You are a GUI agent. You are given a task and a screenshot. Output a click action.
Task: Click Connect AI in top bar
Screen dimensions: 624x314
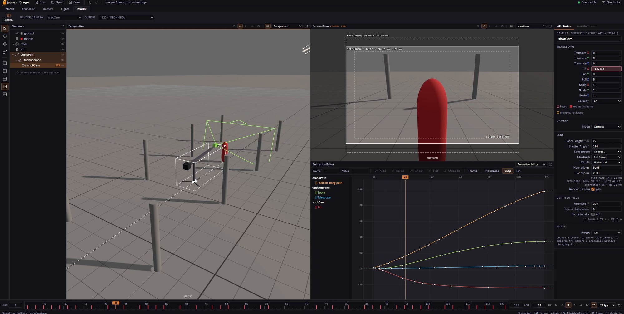point(587,2)
